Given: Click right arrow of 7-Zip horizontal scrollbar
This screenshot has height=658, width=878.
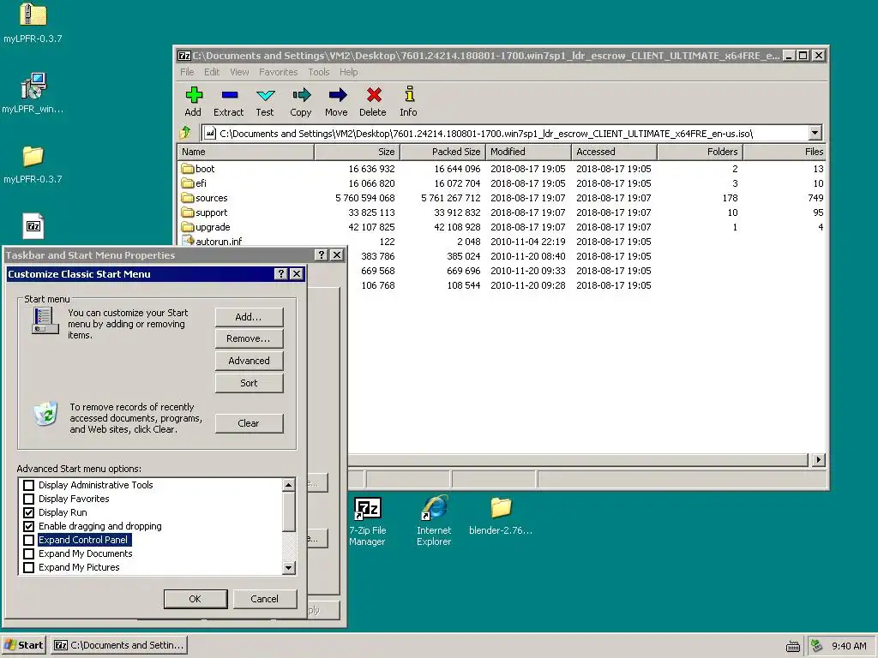Looking at the screenshot, I should (x=819, y=460).
